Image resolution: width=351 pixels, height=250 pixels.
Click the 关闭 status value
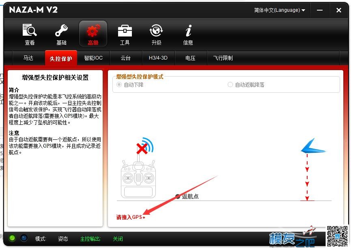coord(118,239)
